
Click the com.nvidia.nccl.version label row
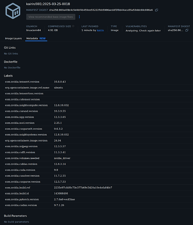[x=98, y=123]
